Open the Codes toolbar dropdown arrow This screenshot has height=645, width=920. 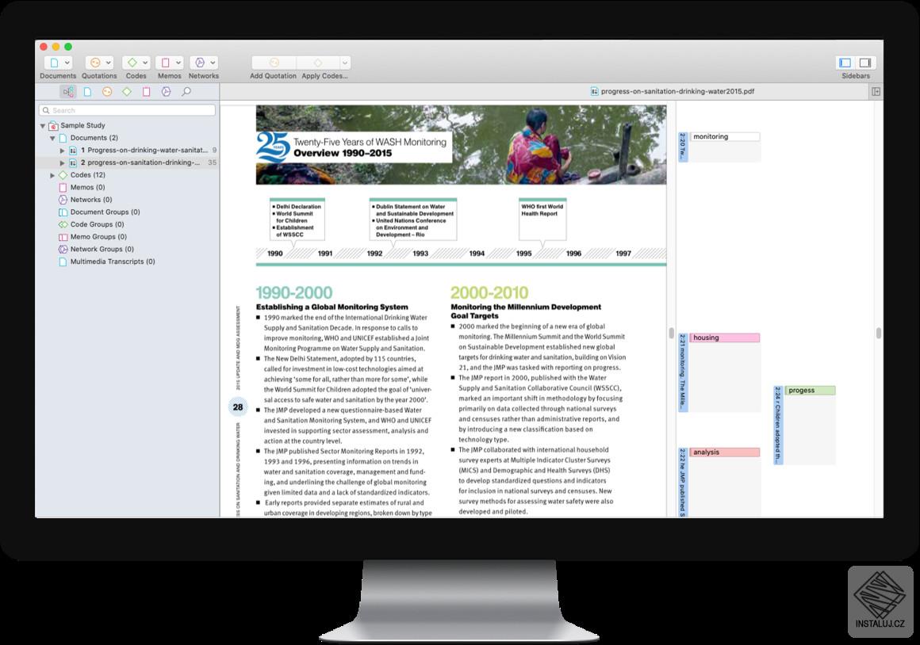pos(145,63)
